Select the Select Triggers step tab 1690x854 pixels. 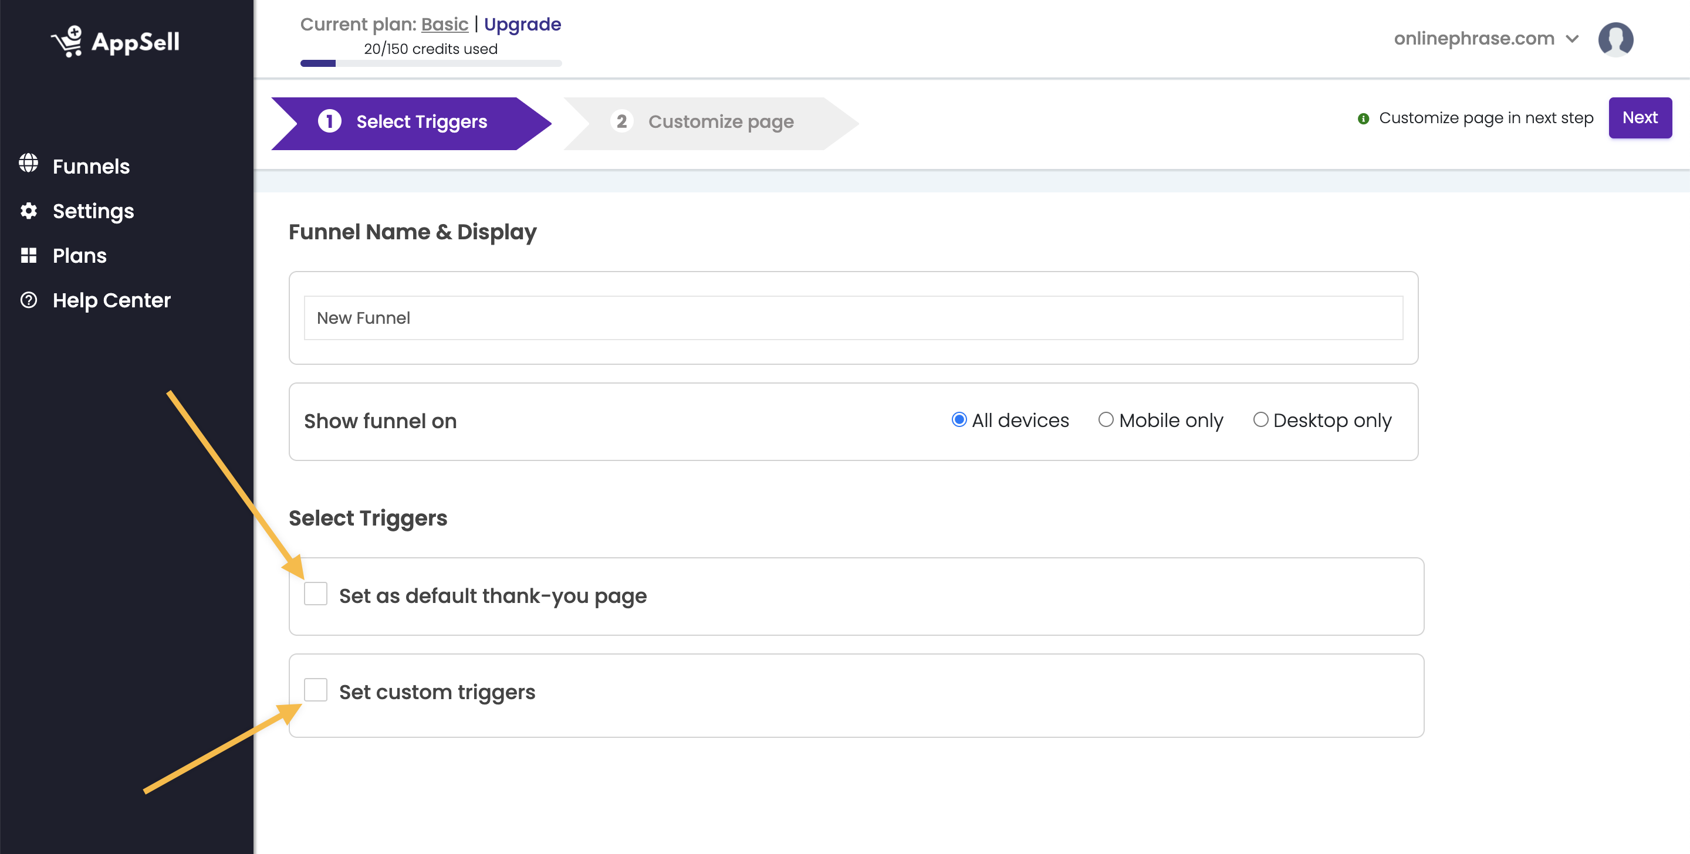tap(411, 123)
